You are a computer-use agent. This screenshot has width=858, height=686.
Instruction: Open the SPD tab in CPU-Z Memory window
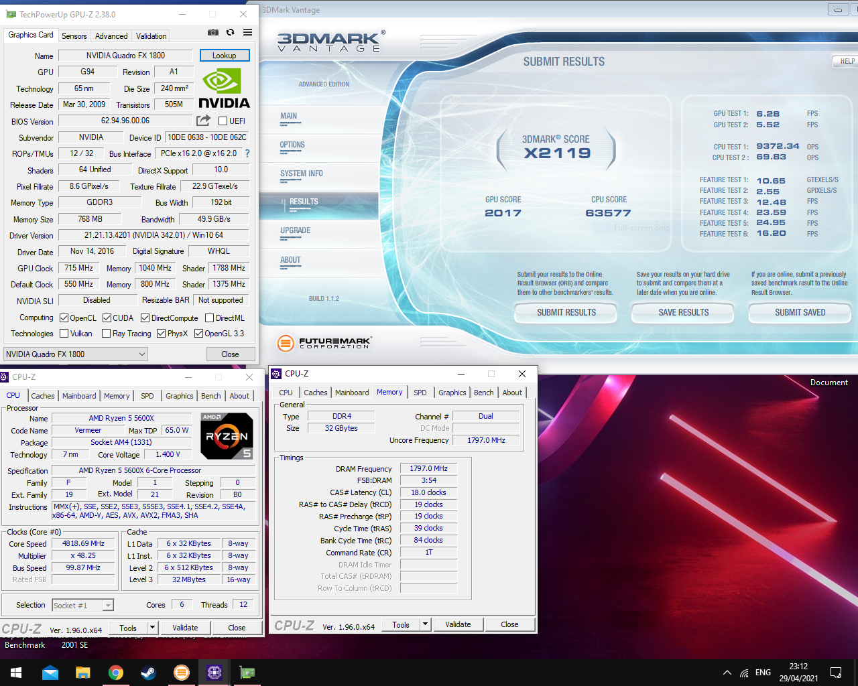(x=420, y=393)
